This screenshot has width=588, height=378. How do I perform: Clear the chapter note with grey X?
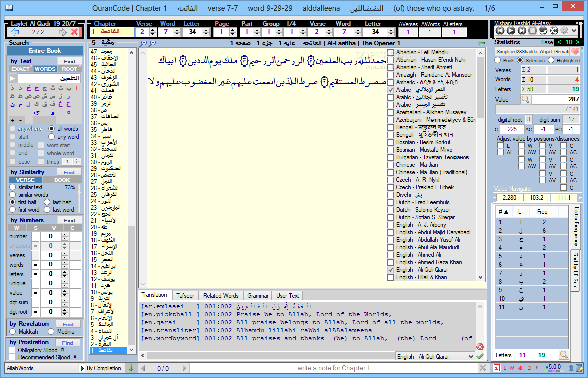coord(483,368)
